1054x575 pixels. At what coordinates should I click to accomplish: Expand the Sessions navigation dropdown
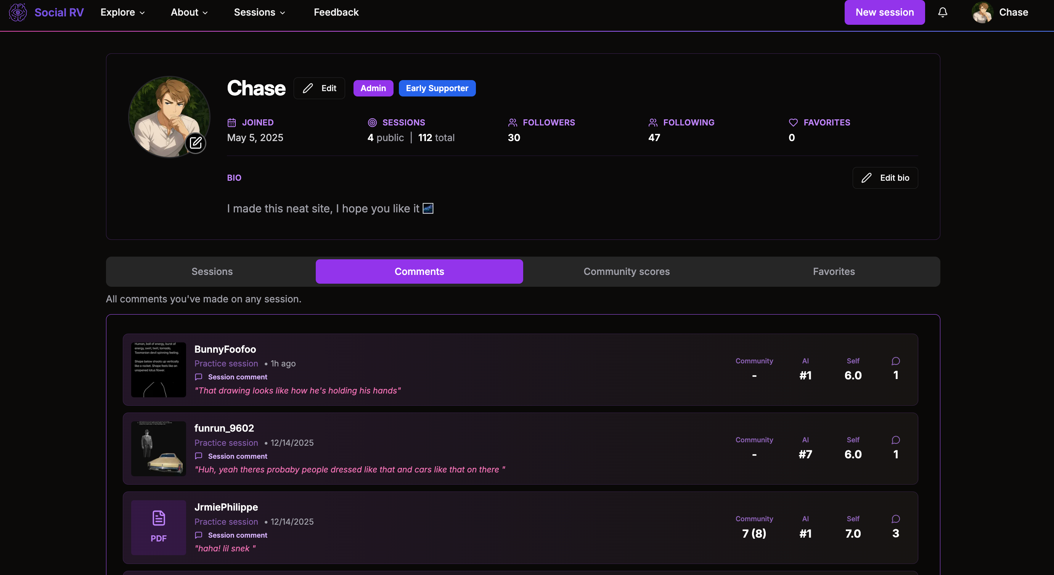tap(259, 12)
